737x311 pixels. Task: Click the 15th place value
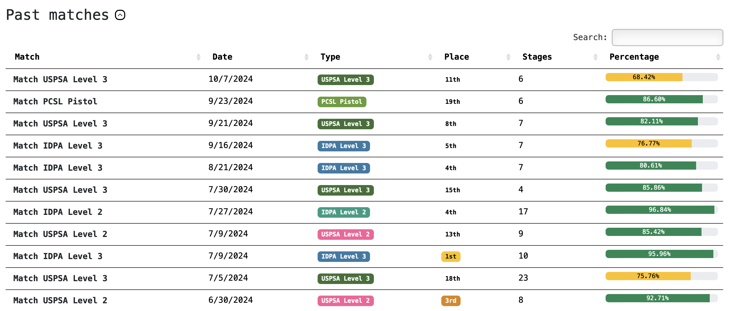(x=452, y=190)
